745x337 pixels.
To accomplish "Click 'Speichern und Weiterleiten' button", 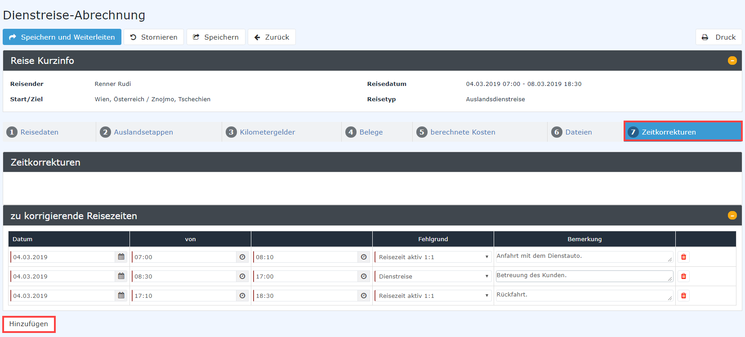I will [62, 37].
